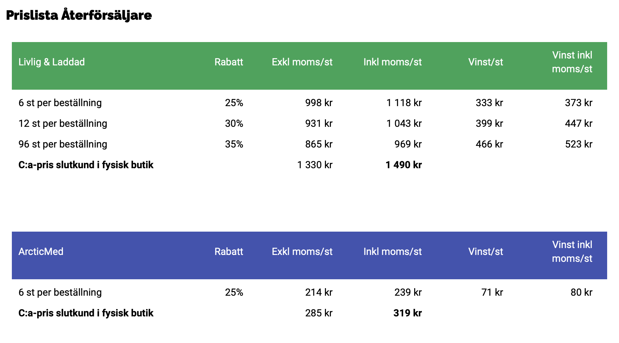Select the 1 043 kr cell
This screenshot has height=343, width=619.
click(404, 123)
